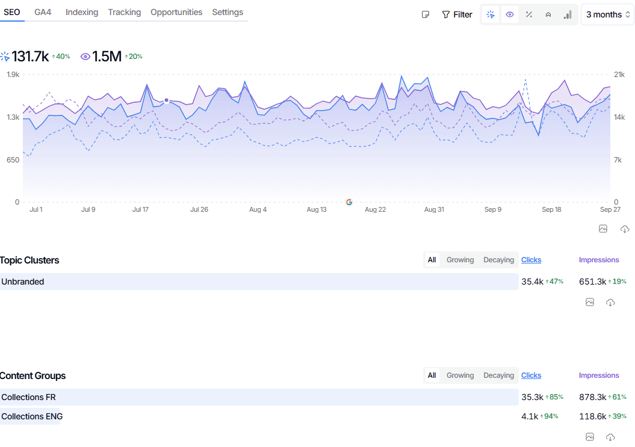635x447 pixels.
Task: Export Topic Clusters as image
Action: coord(590,302)
